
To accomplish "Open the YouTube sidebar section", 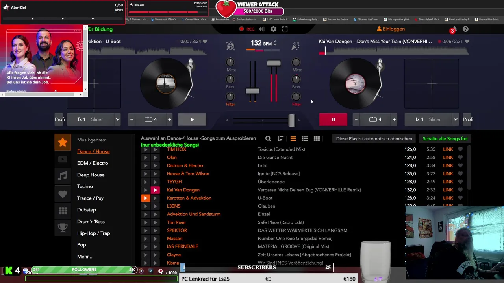I will pos(63,159).
